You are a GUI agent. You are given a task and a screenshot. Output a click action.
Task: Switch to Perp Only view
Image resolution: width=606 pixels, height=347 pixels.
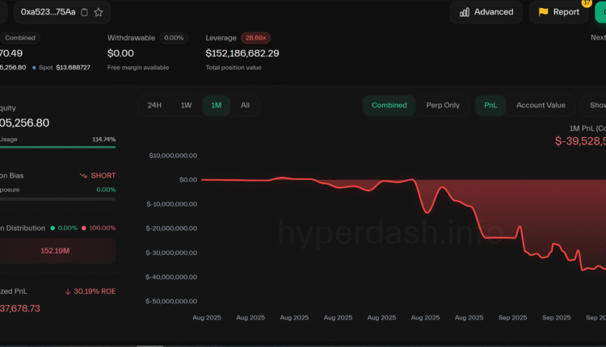pyautogui.click(x=443, y=105)
